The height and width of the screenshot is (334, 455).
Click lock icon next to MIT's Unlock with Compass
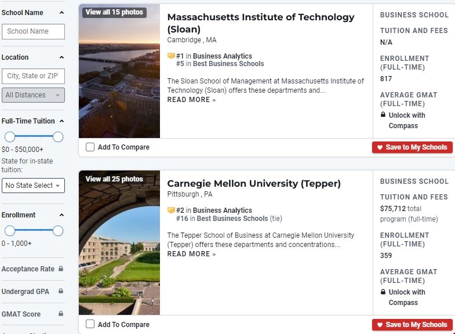(x=383, y=115)
